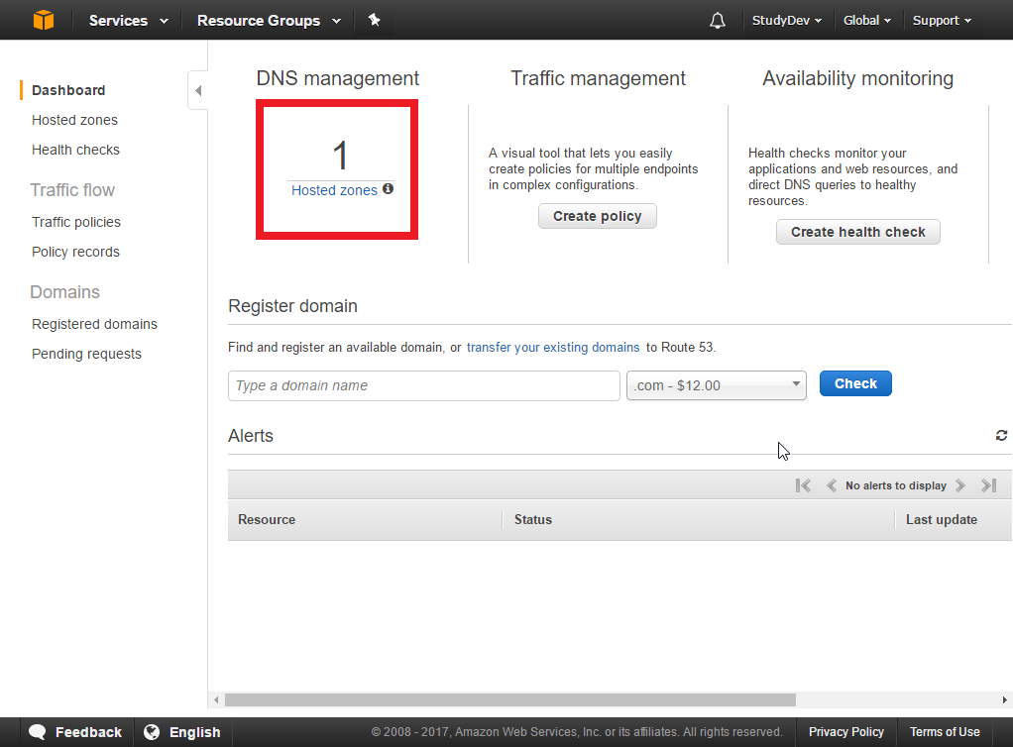
Task: Follow the transfer your existing domains link
Action: click(553, 347)
